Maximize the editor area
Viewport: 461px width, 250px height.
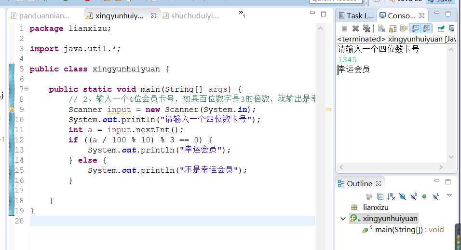324,14
